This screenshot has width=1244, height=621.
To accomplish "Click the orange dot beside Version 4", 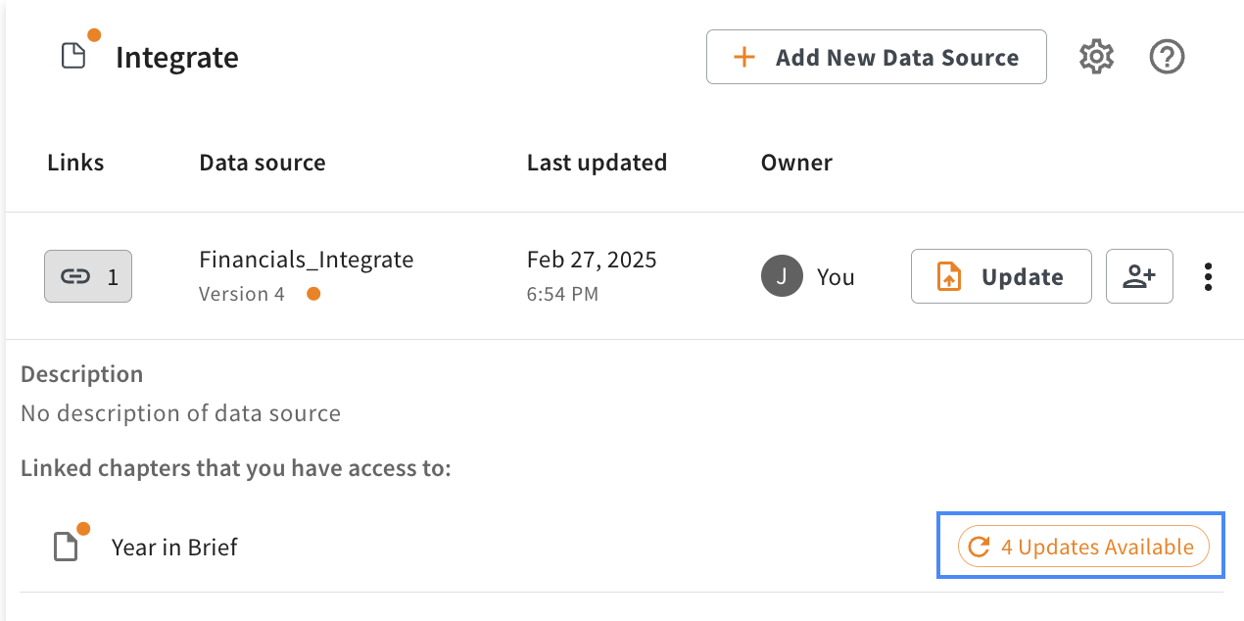I will point(313,294).
